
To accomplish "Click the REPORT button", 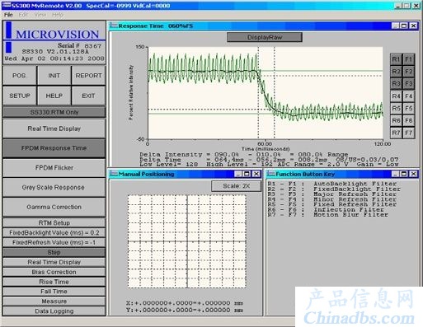I will coord(88,76).
